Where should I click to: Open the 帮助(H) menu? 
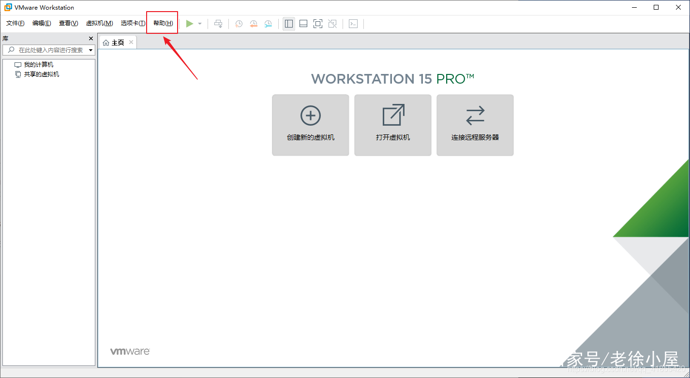coord(163,23)
